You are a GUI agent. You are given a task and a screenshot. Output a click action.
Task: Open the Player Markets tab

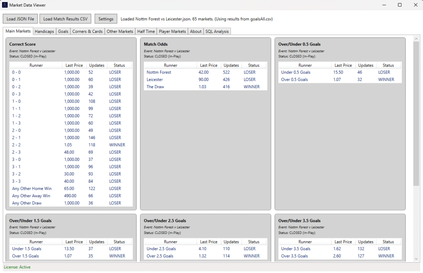point(172,31)
